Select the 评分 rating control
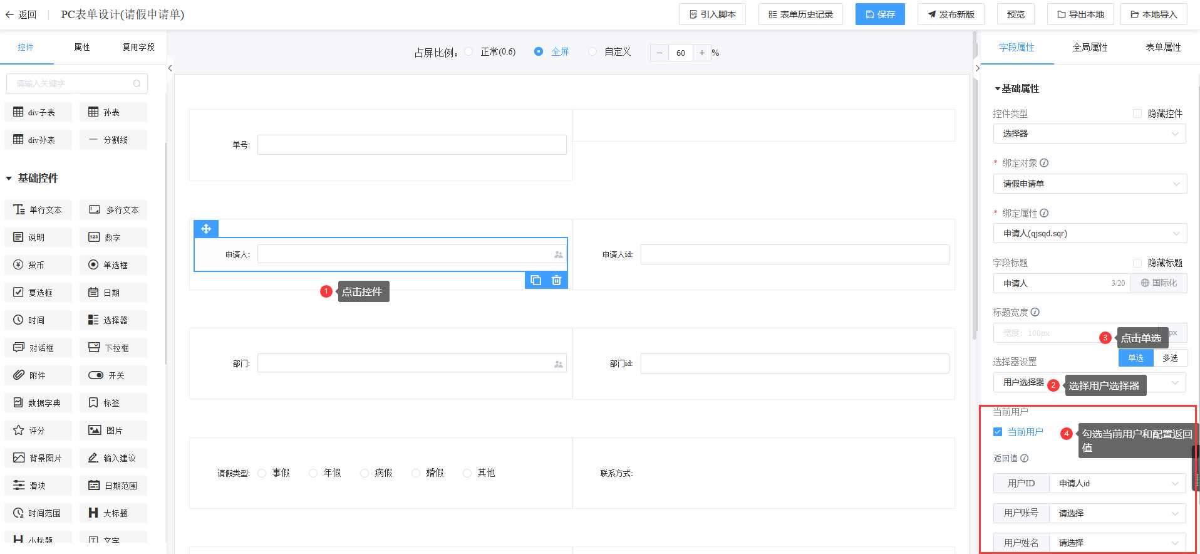 click(38, 431)
